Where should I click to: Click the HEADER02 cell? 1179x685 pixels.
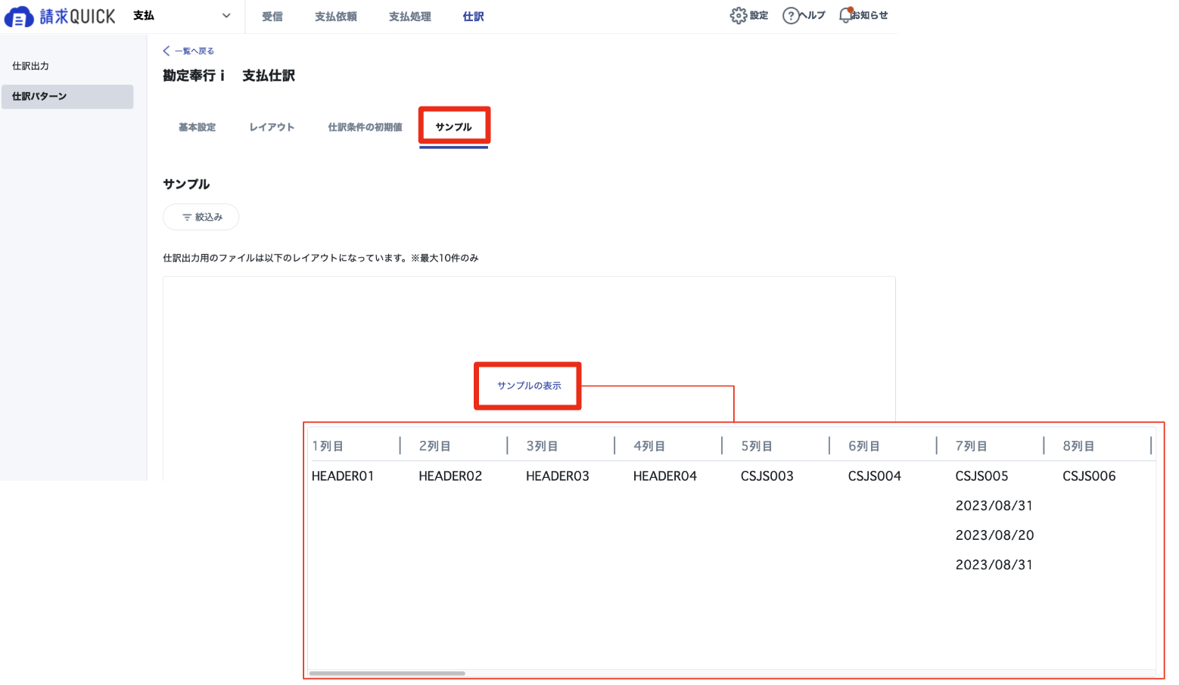click(450, 476)
